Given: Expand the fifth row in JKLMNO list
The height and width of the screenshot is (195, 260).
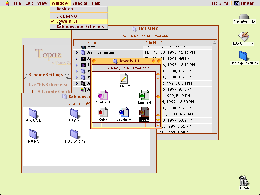Looking at the screenshot, I should (x=77, y=77).
